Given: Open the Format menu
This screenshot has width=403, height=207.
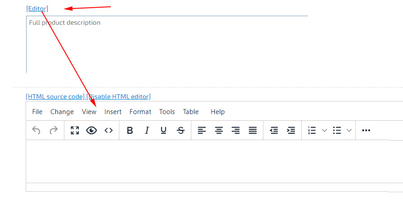Looking at the screenshot, I should pos(140,112).
